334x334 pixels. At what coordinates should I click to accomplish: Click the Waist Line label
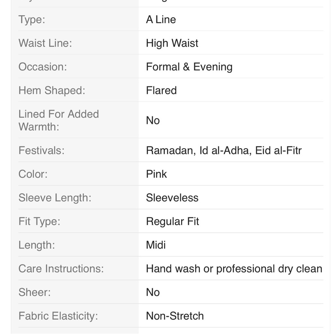[x=45, y=43]
